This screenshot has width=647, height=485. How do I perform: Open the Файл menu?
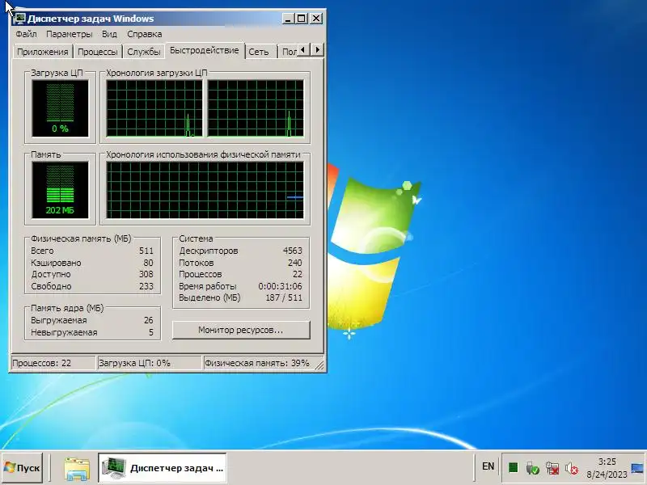[x=26, y=34]
